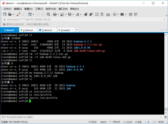Toggle full screen mode icon

coord(97,14)
